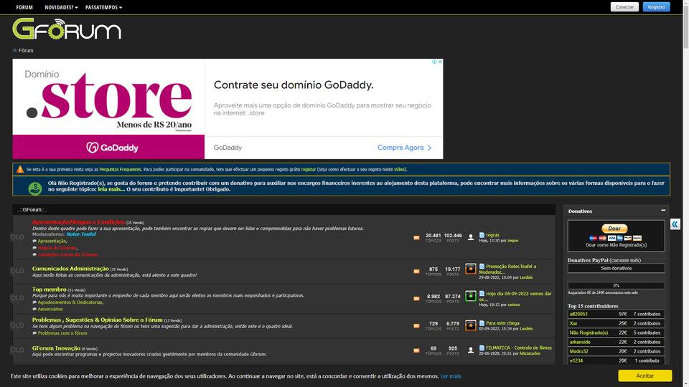Image resolution: width=689 pixels, height=387 pixels.
Task: Click the Fórum breadcrumb text
Action: (26, 50)
